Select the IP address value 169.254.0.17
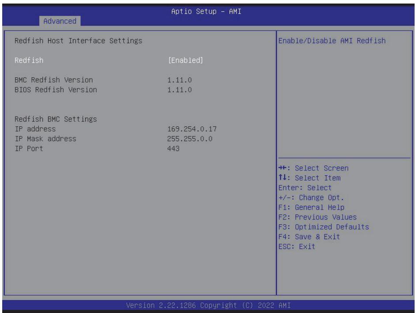 point(192,129)
